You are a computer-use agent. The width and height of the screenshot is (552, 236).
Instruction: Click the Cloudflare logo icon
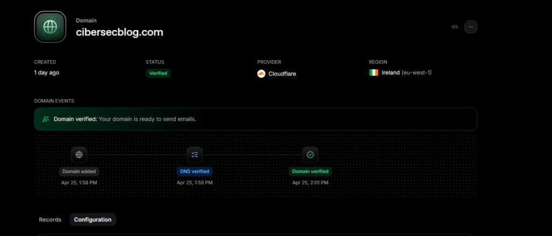(x=261, y=74)
